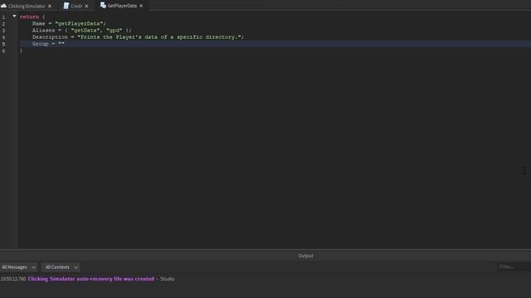Open the All Contexts dropdown
The height and width of the screenshot is (298, 531).
click(61, 267)
